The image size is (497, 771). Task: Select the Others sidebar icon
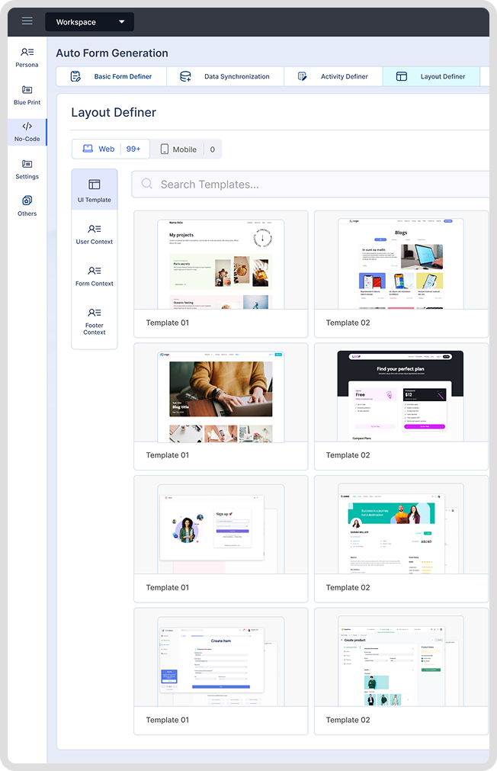(27, 206)
